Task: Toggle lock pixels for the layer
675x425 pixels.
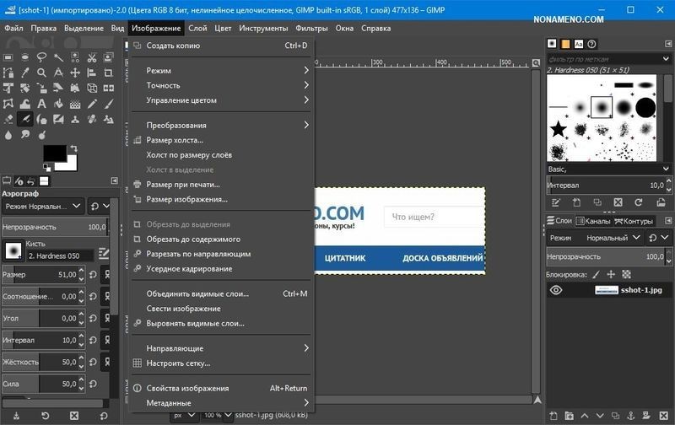Action: [x=596, y=274]
